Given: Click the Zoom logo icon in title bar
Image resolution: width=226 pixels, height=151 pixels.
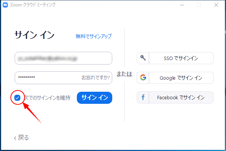Looking at the screenshot, I should pos(5,5).
